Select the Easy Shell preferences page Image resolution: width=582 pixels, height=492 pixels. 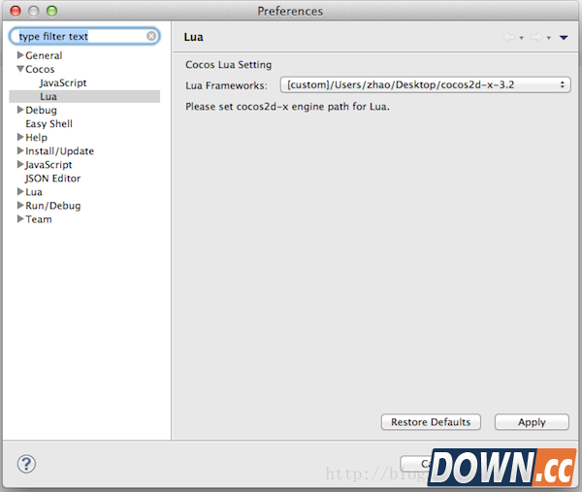pos(48,124)
